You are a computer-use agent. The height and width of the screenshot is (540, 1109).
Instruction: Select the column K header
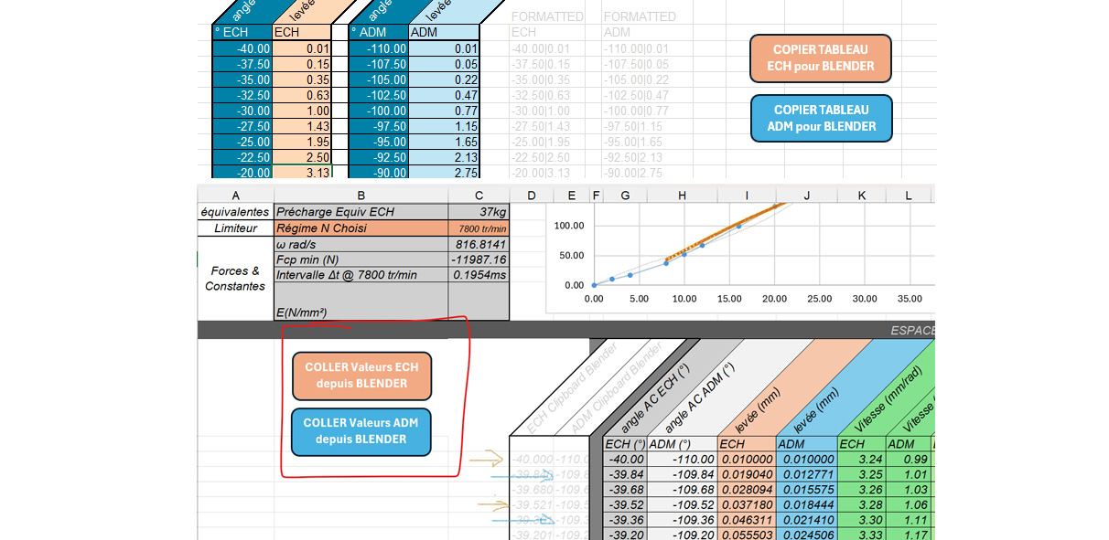pyautogui.click(x=862, y=195)
